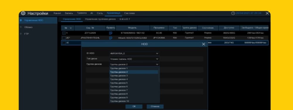This screenshot has width=293, height=110.
Task: Choose Группы дисков 2 from list
Action: (x=134, y=72)
